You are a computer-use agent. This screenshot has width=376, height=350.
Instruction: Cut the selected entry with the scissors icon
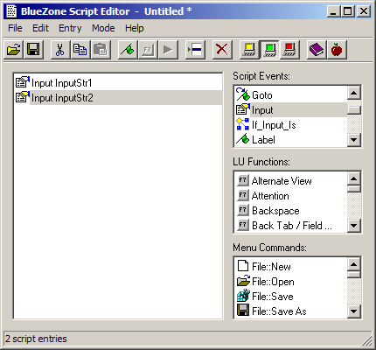(x=60, y=50)
